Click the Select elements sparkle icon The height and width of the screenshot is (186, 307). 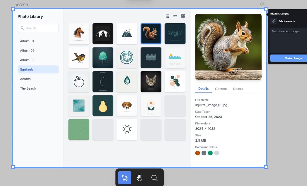point(273,21)
